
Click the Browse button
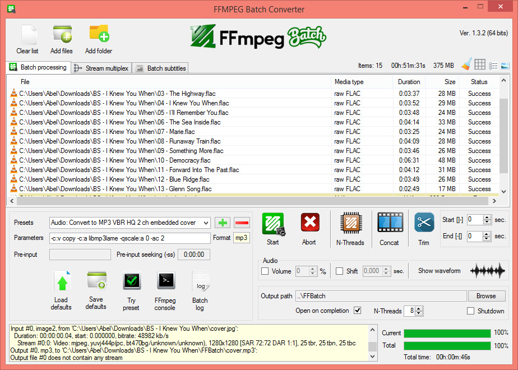tap(486, 296)
